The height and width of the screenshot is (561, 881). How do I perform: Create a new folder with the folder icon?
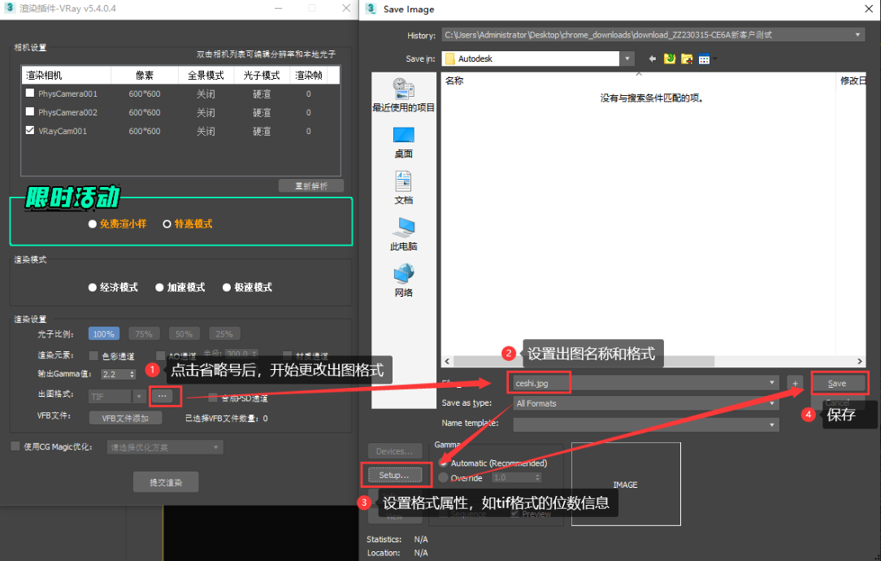687,59
